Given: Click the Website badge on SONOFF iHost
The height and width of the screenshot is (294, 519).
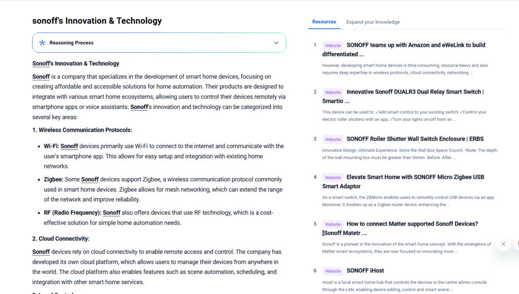Looking at the screenshot, I should click(333, 271).
